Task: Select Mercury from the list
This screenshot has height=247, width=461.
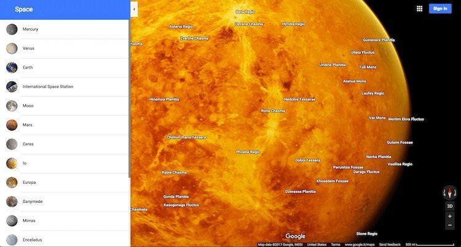Action: [x=65, y=29]
